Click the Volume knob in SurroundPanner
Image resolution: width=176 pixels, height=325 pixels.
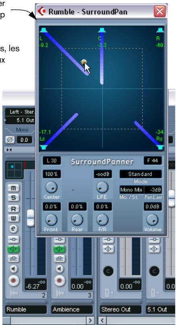pos(152,220)
